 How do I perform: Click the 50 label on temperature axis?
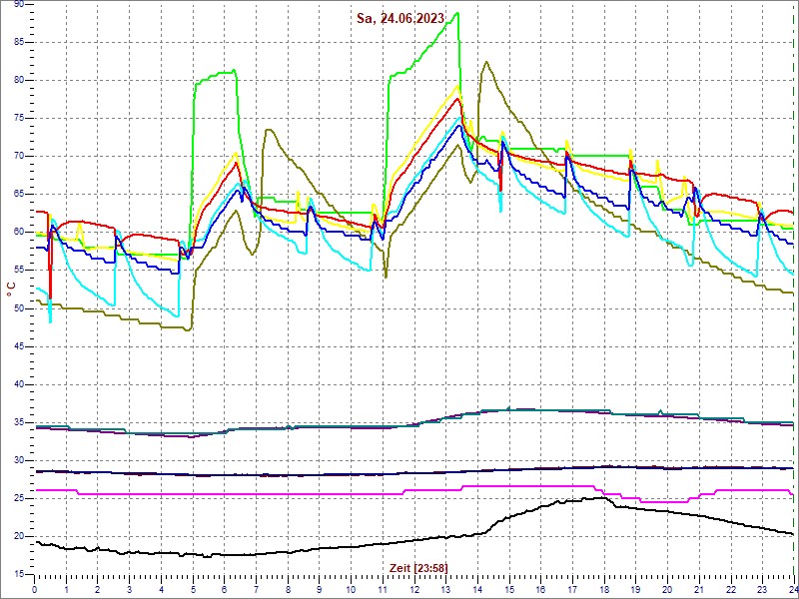click(19, 308)
